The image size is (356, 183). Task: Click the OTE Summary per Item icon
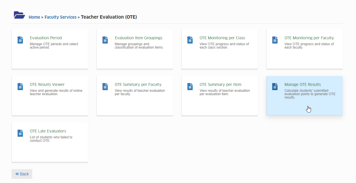[190, 86]
